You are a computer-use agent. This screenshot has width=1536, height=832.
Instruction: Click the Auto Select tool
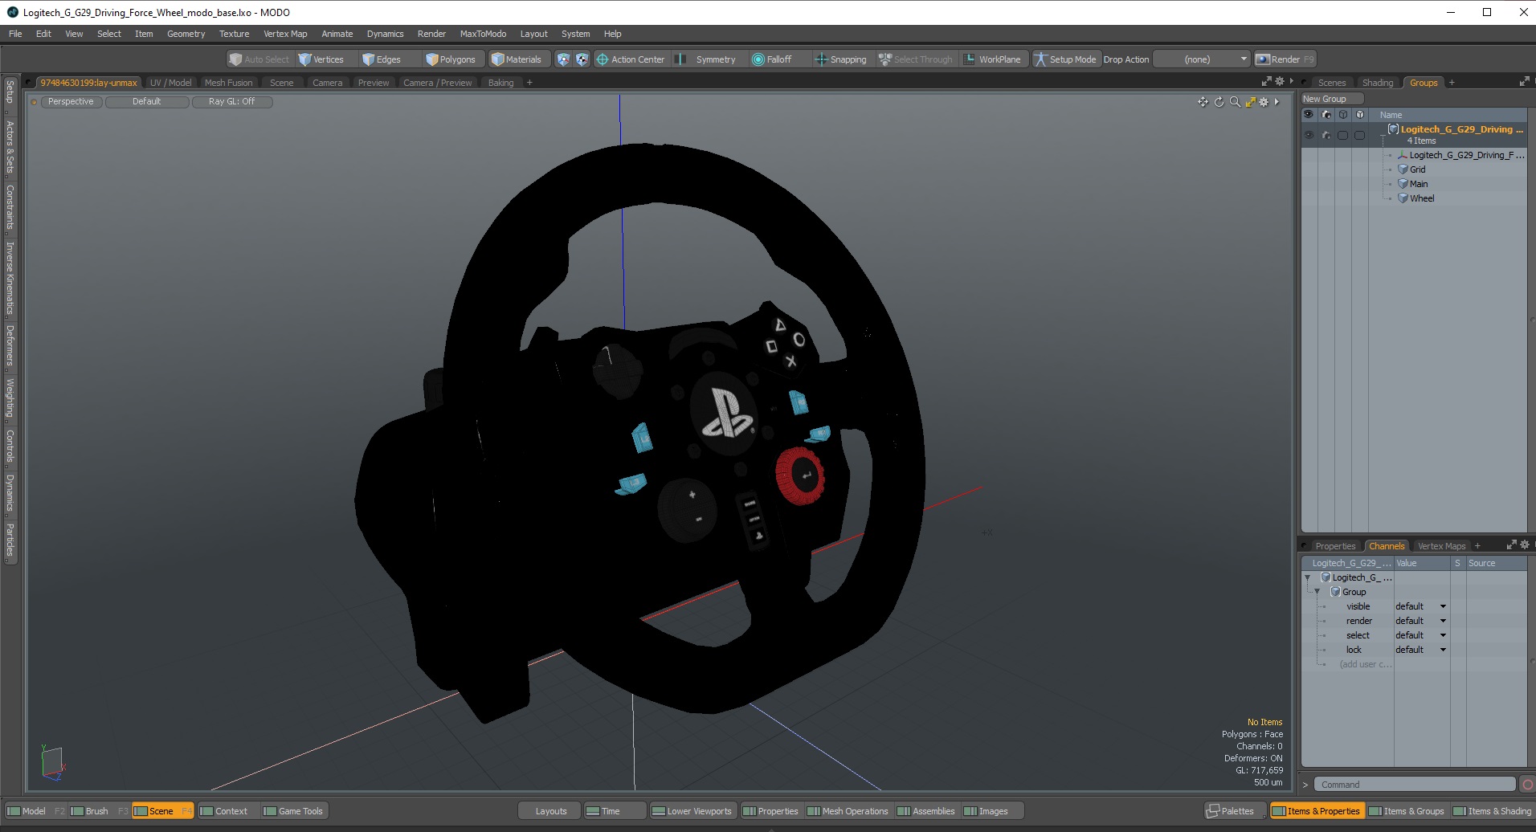[259, 59]
